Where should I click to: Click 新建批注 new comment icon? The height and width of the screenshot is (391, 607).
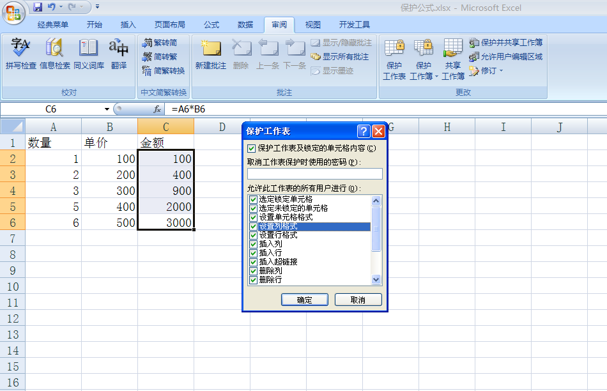pyautogui.click(x=211, y=48)
